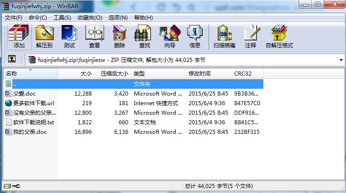Minimize the WinRAR window

pos(305,4)
